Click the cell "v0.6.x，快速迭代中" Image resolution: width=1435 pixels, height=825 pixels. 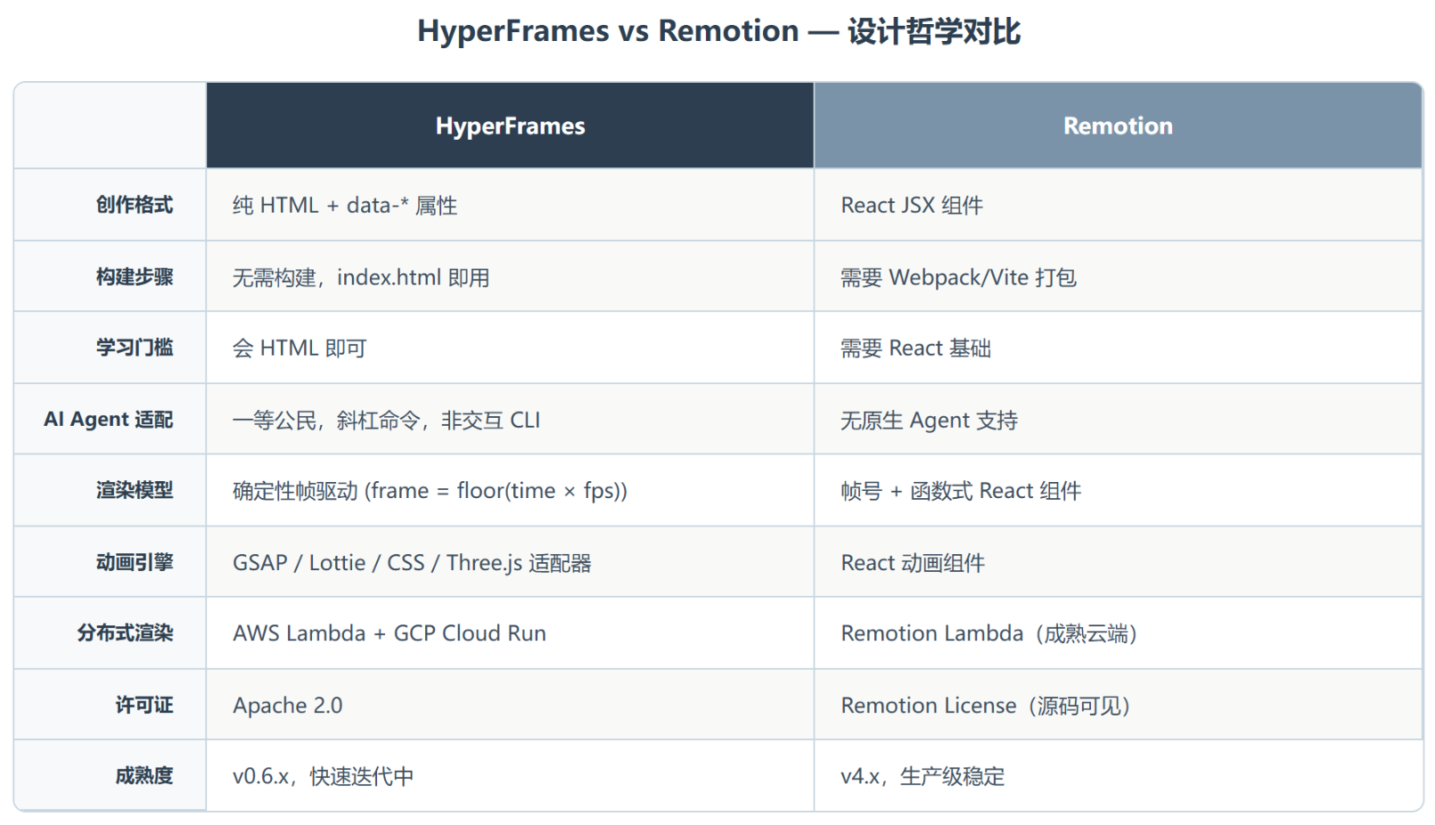point(510,775)
